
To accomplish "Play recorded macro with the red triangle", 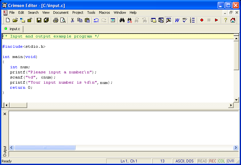I will click(217, 20).
